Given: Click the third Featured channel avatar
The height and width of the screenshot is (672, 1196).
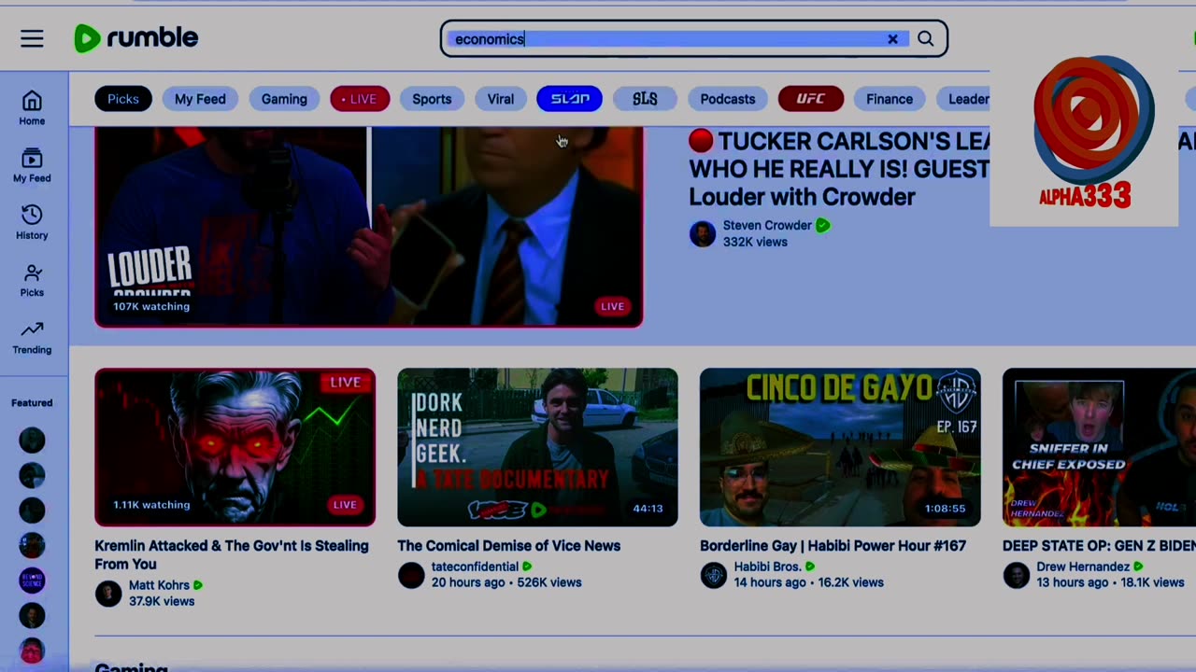Looking at the screenshot, I should pos(32,511).
